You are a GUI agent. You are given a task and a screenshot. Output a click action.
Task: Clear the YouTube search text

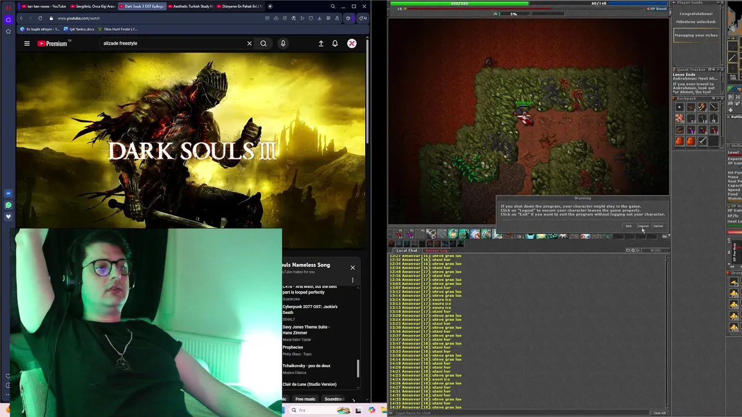[249, 43]
